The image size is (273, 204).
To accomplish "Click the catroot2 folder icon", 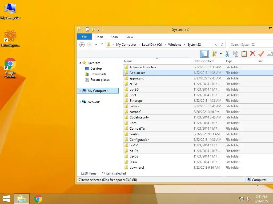I will (126, 112).
